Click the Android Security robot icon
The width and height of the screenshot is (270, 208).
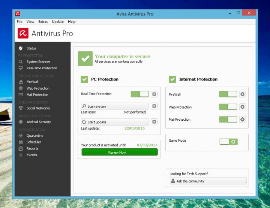(21, 122)
